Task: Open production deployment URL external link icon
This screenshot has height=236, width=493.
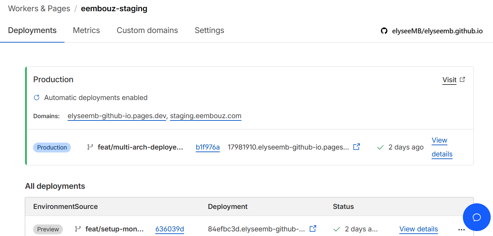Action: pos(356,147)
